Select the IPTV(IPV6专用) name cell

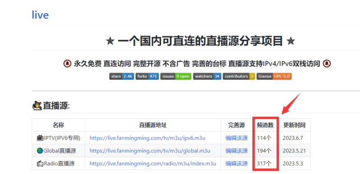tap(58, 138)
